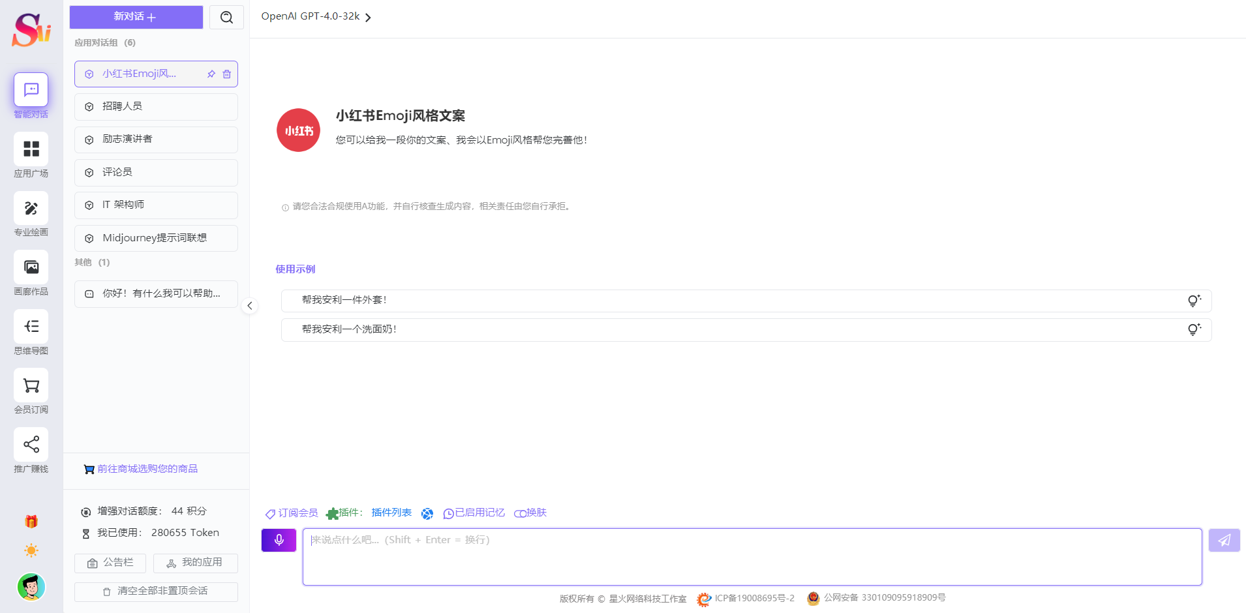Open 会员订阅 shopping cart icon
This screenshot has width=1246, height=613.
coord(31,385)
